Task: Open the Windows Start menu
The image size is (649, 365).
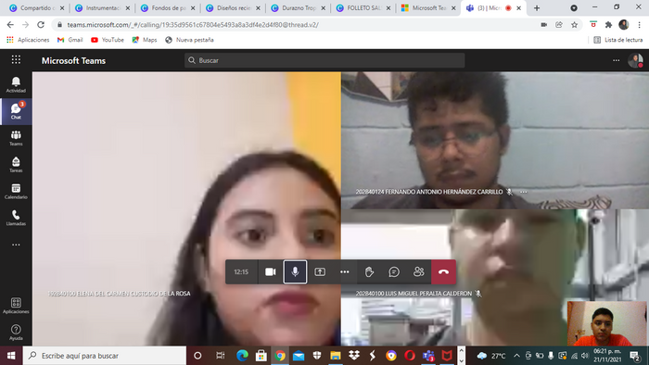Action: (x=11, y=356)
